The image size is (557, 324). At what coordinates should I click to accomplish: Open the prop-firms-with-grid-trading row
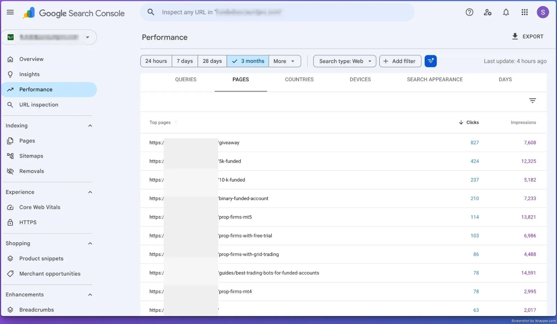pyautogui.click(x=343, y=254)
